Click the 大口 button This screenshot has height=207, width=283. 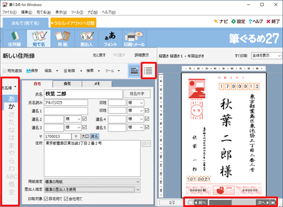pos(85,136)
